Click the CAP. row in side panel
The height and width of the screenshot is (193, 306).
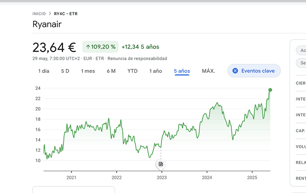[301, 131]
